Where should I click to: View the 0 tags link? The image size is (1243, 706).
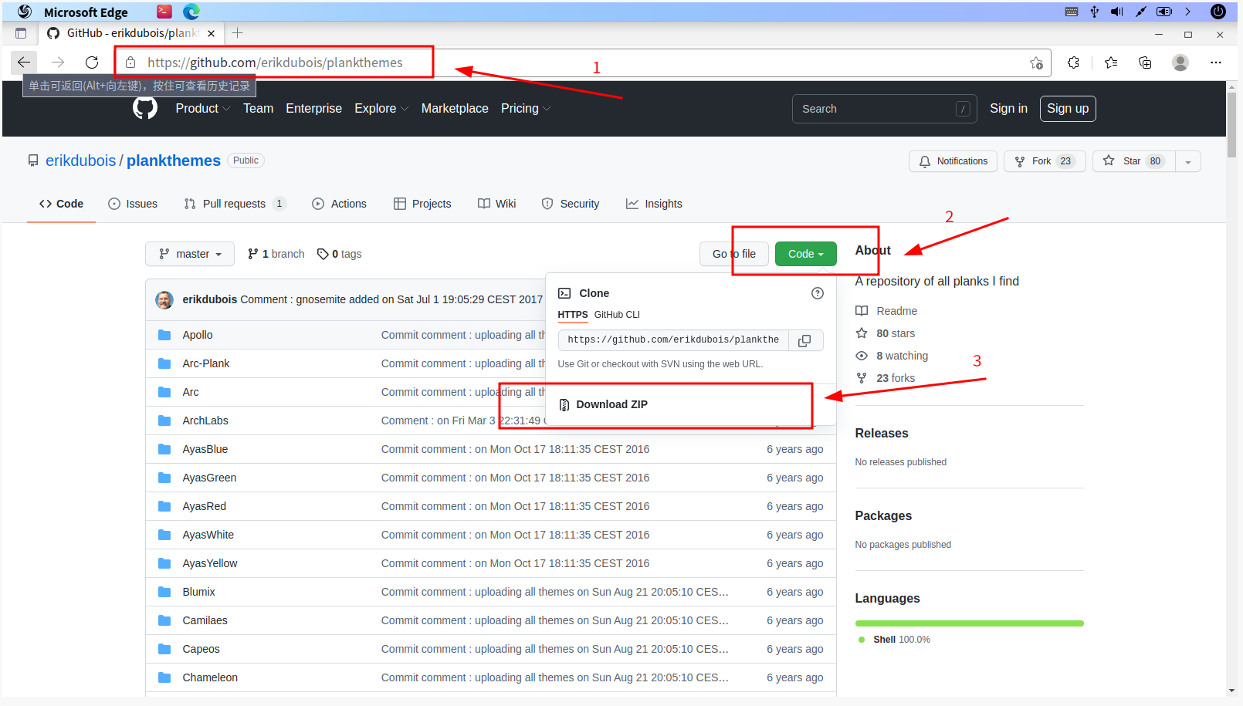[x=339, y=254]
